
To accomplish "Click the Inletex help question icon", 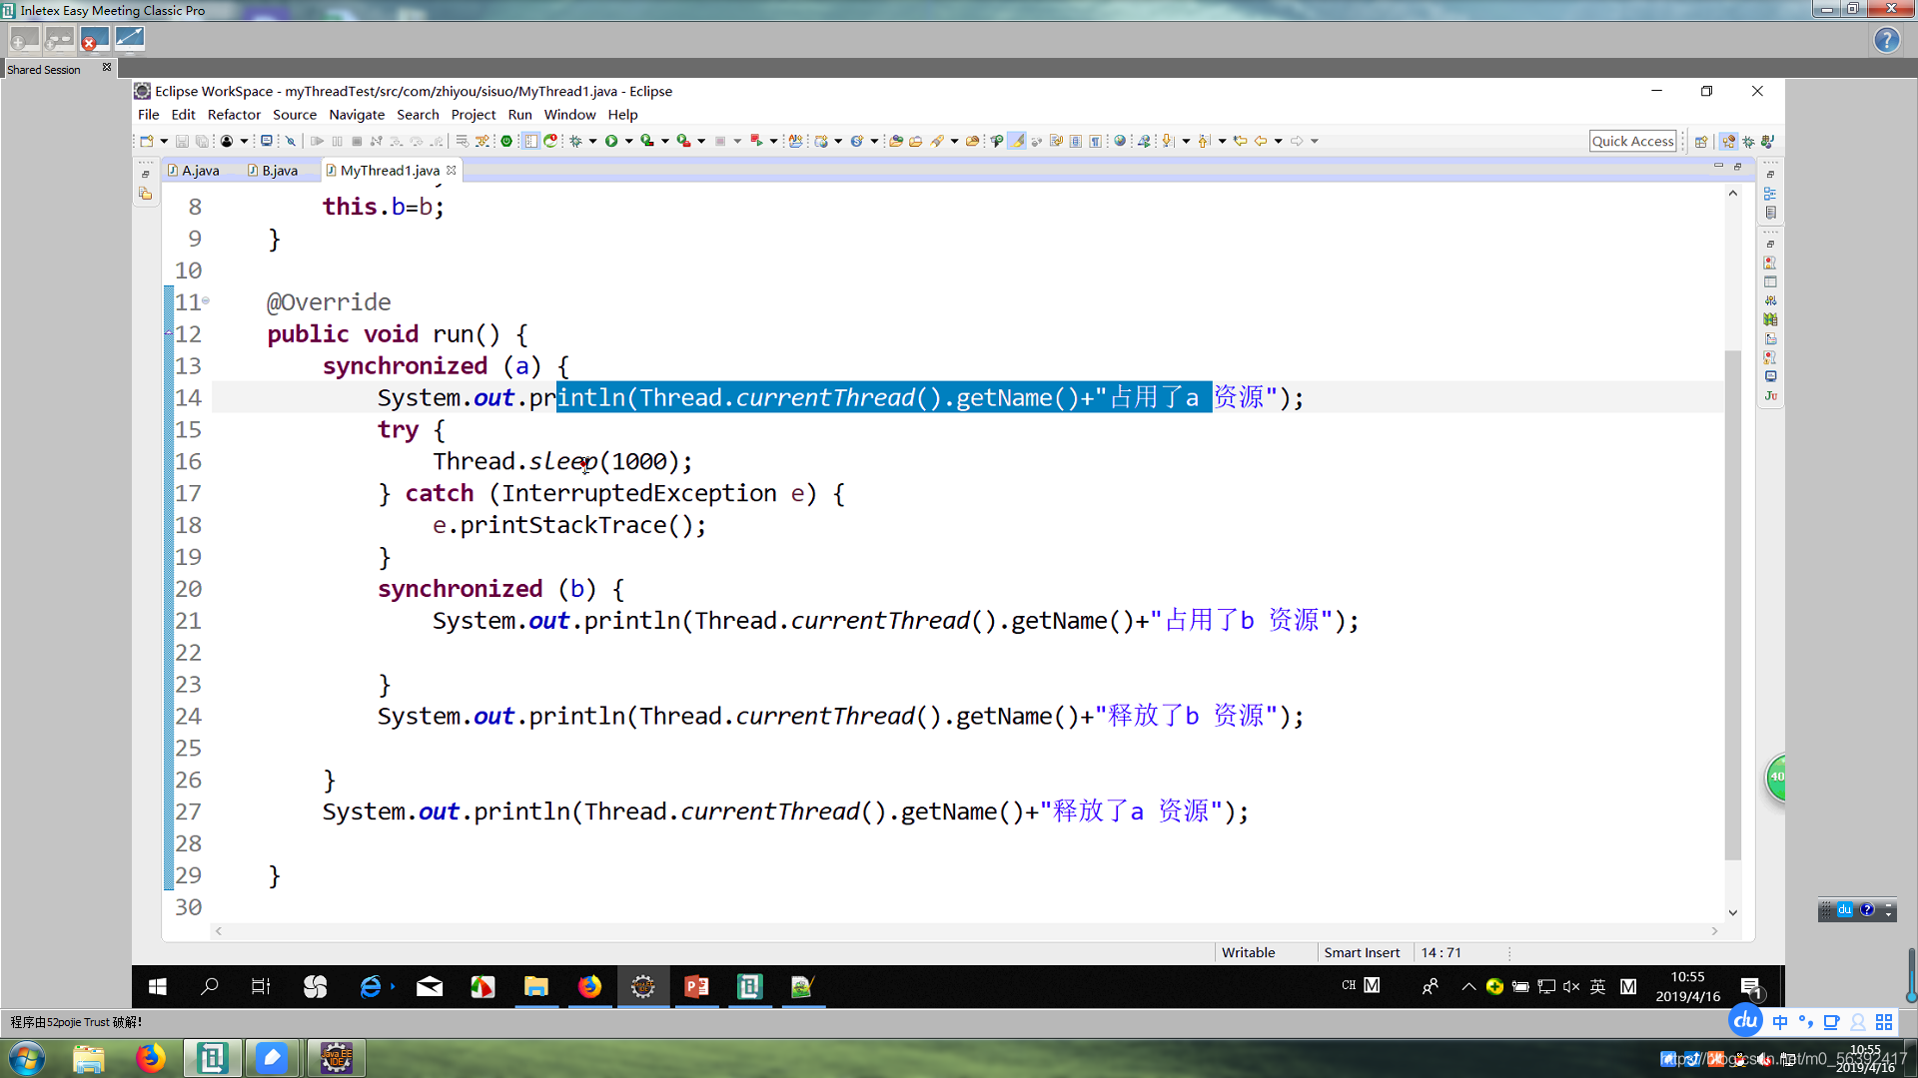I will click(x=1886, y=40).
